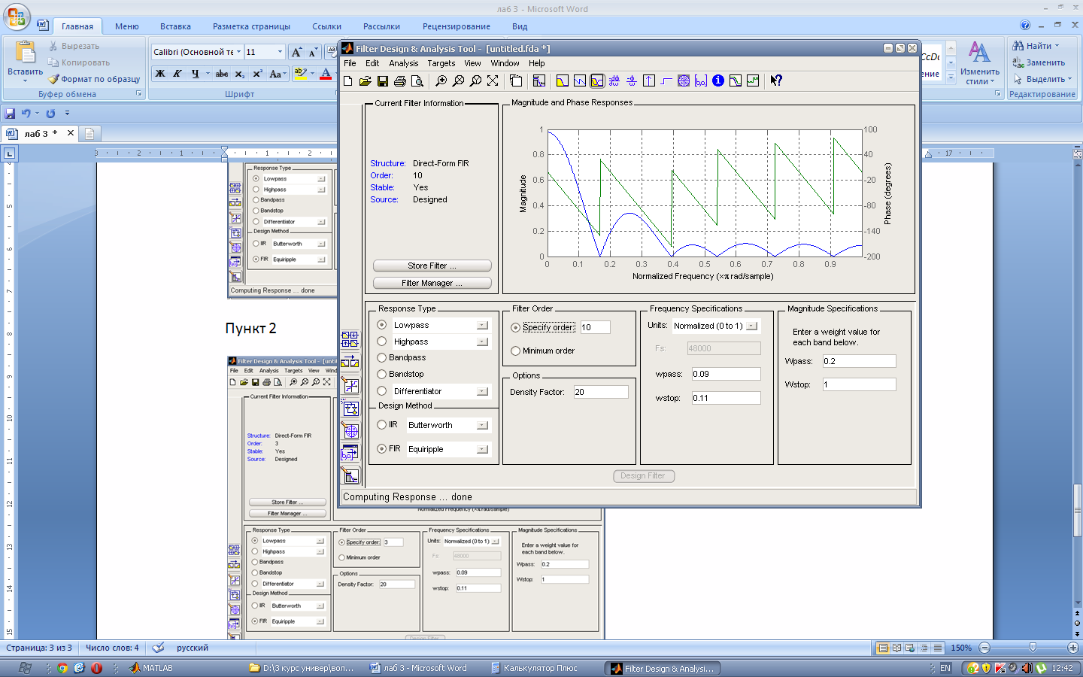Screen dimensions: 1083x677
Task: Expand the Highpass type dropdown
Action: (x=482, y=342)
